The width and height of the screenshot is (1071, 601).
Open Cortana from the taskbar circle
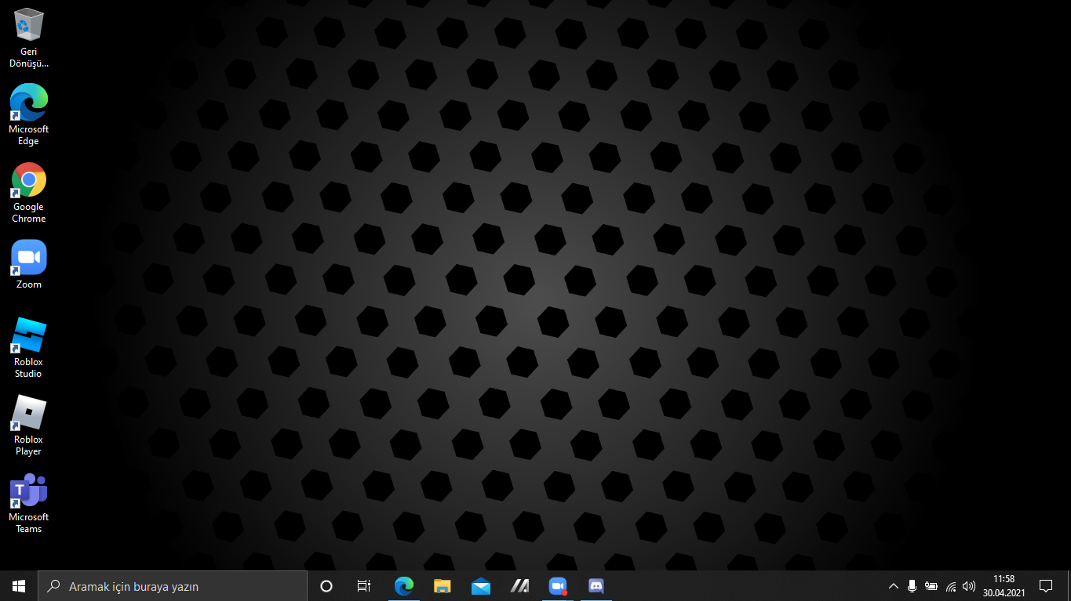click(326, 586)
